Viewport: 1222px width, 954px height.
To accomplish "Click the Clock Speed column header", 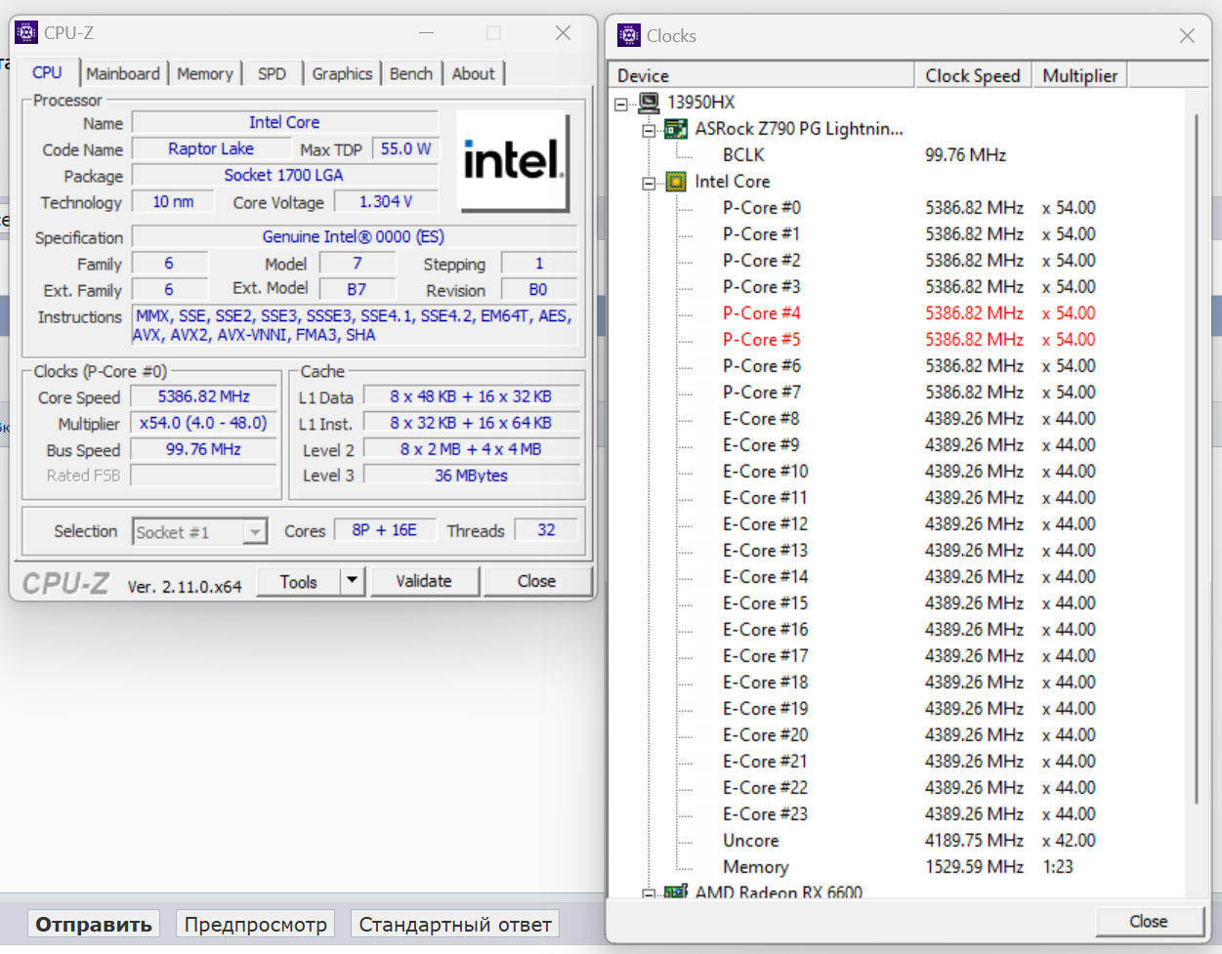I will [x=973, y=75].
